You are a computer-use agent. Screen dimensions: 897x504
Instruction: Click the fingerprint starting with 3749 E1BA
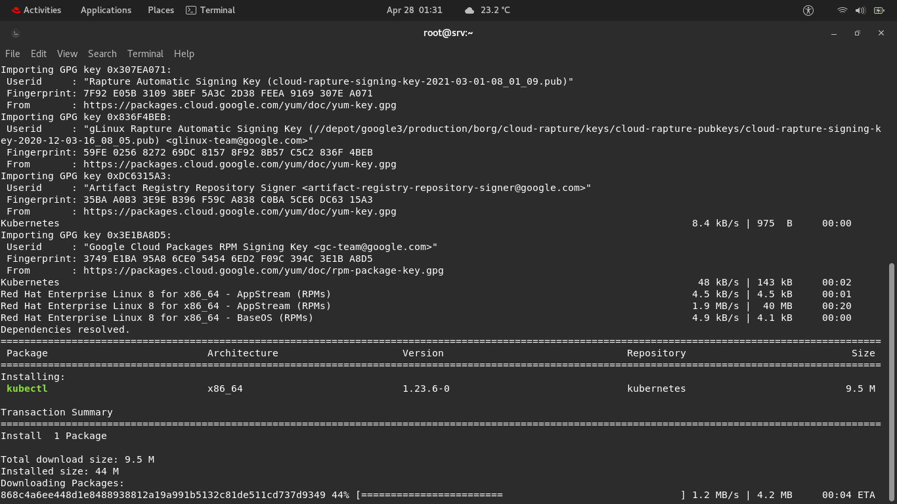click(228, 259)
